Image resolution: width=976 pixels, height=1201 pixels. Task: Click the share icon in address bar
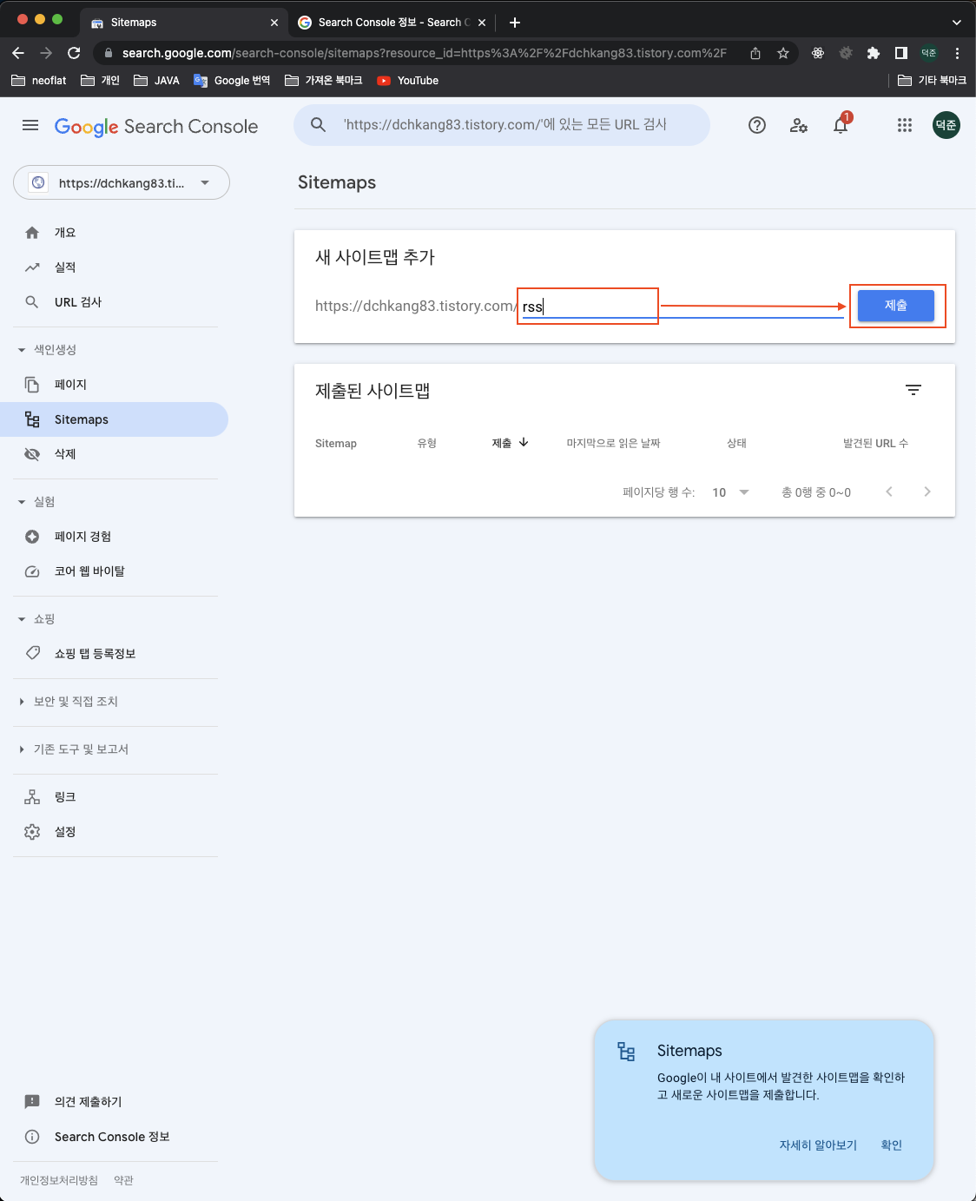coord(755,53)
